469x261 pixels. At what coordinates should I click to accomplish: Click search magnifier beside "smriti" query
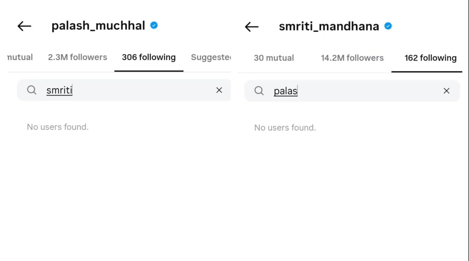tap(32, 90)
